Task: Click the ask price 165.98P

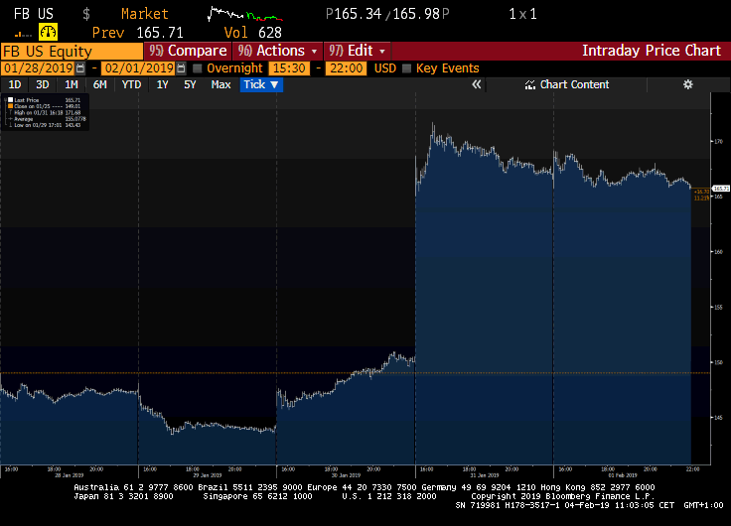Action: click(421, 14)
